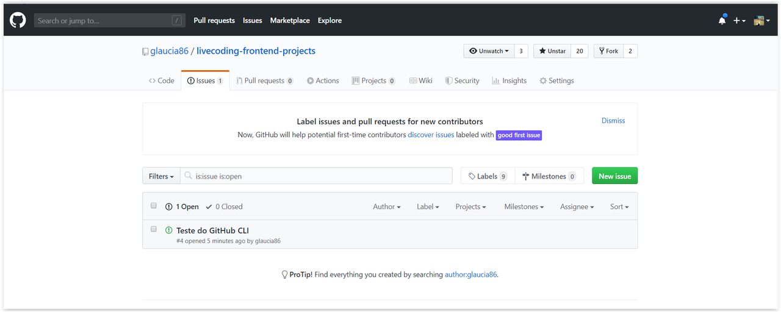Image resolution: width=781 pixels, height=312 pixels.
Task: Check the 'Teste do GitHub CLI' issue checkbox
Action: click(154, 229)
